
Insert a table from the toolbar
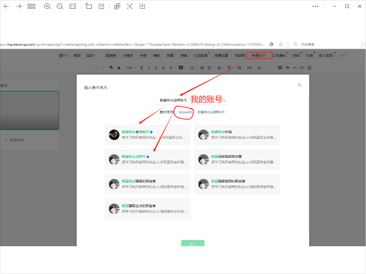(x=280, y=68)
